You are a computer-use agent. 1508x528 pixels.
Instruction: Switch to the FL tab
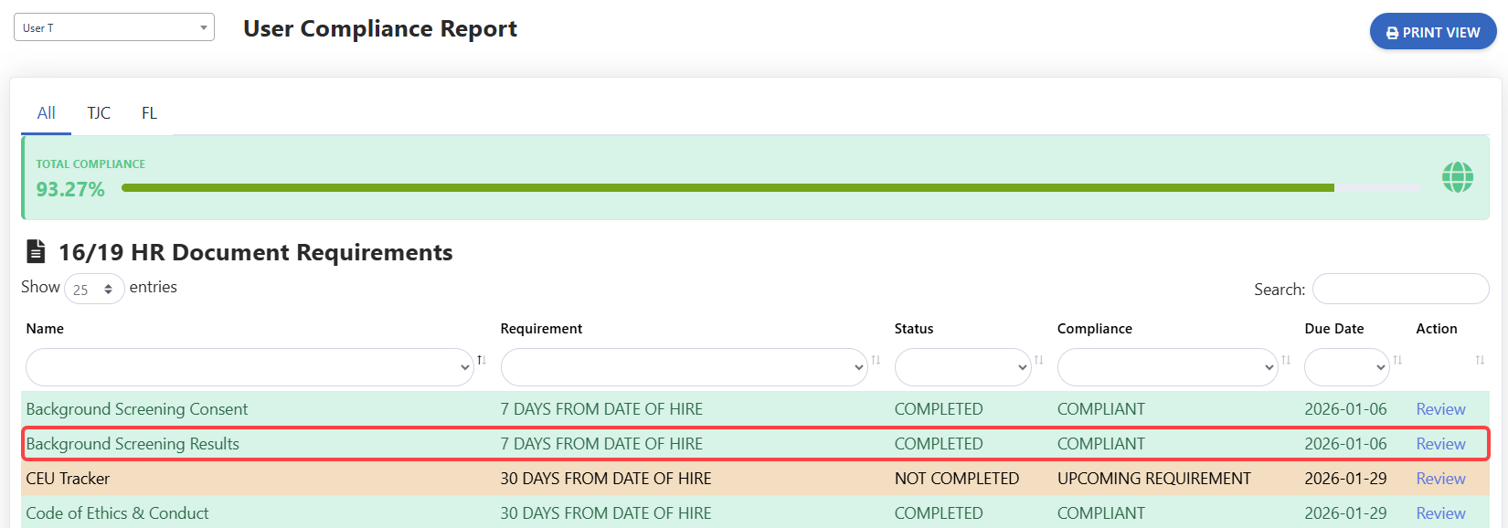[149, 113]
